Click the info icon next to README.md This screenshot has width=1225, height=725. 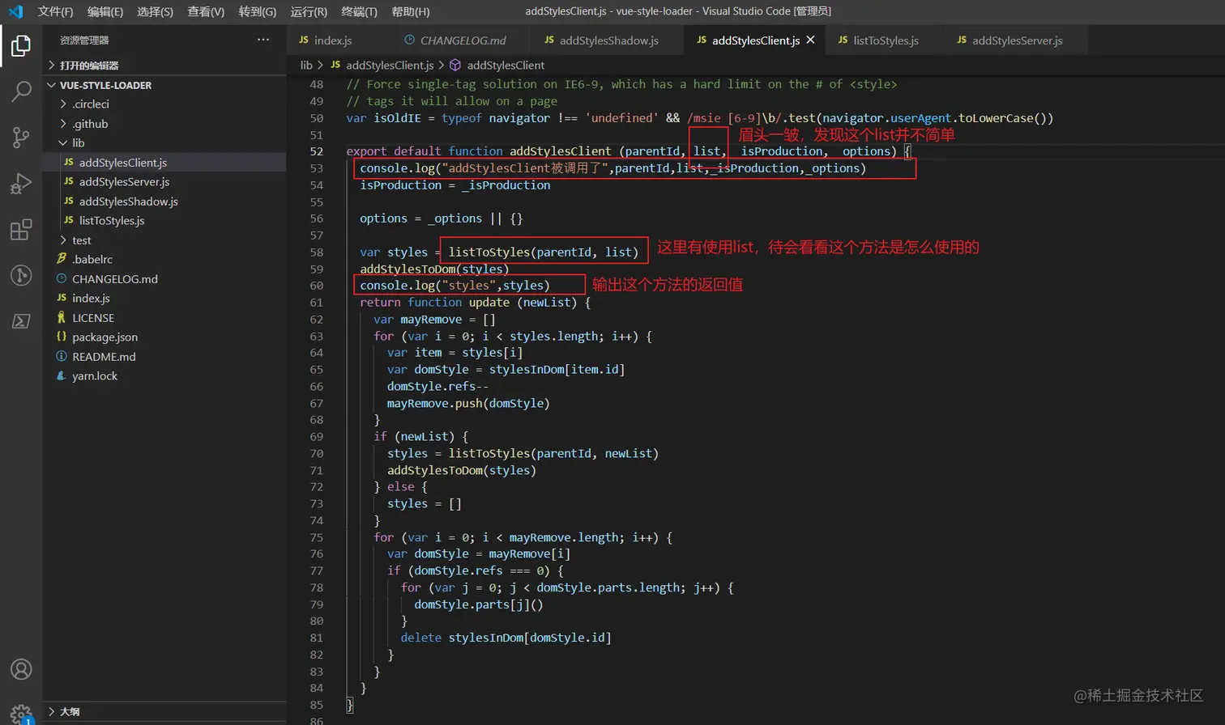[x=62, y=356]
